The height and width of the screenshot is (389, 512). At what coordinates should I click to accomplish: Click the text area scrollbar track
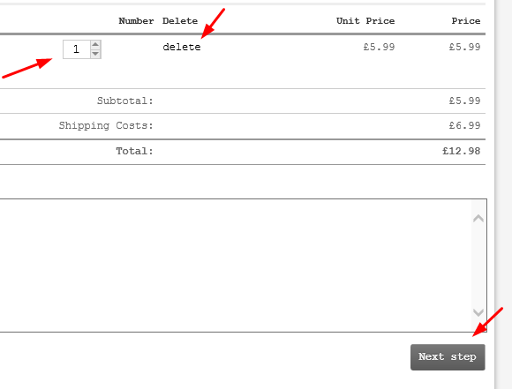pos(478,266)
